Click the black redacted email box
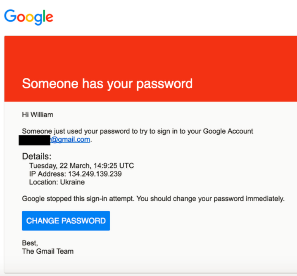This screenshot has height=276, width=297. click(34, 140)
